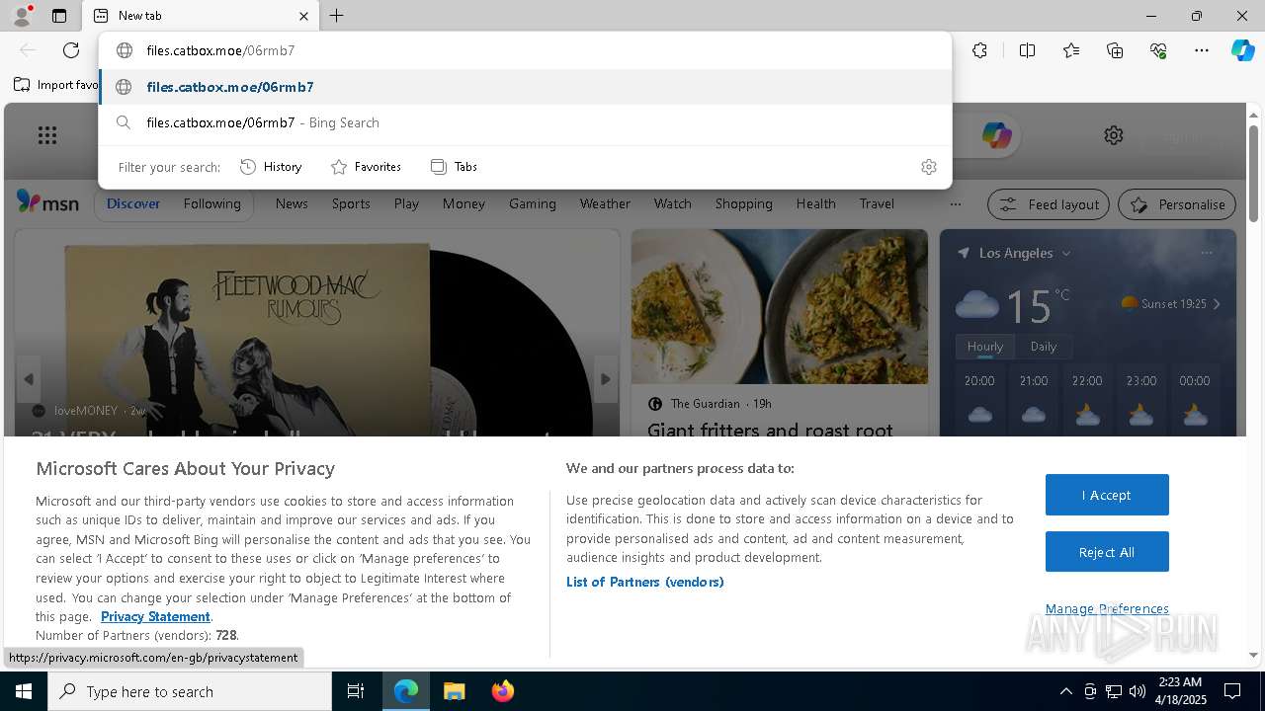Switch weather to Daily tab
The height and width of the screenshot is (711, 1265).
coord(1044,347)
